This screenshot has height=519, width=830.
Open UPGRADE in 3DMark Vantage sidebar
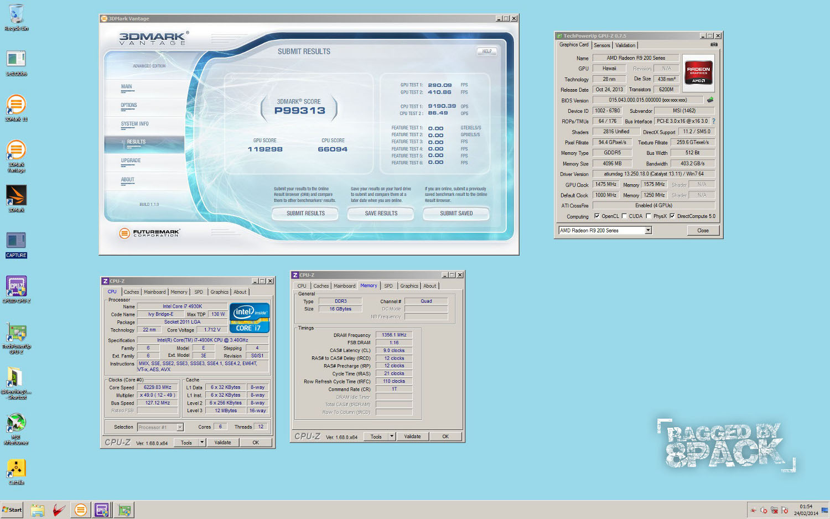click(x=144, y=161)
